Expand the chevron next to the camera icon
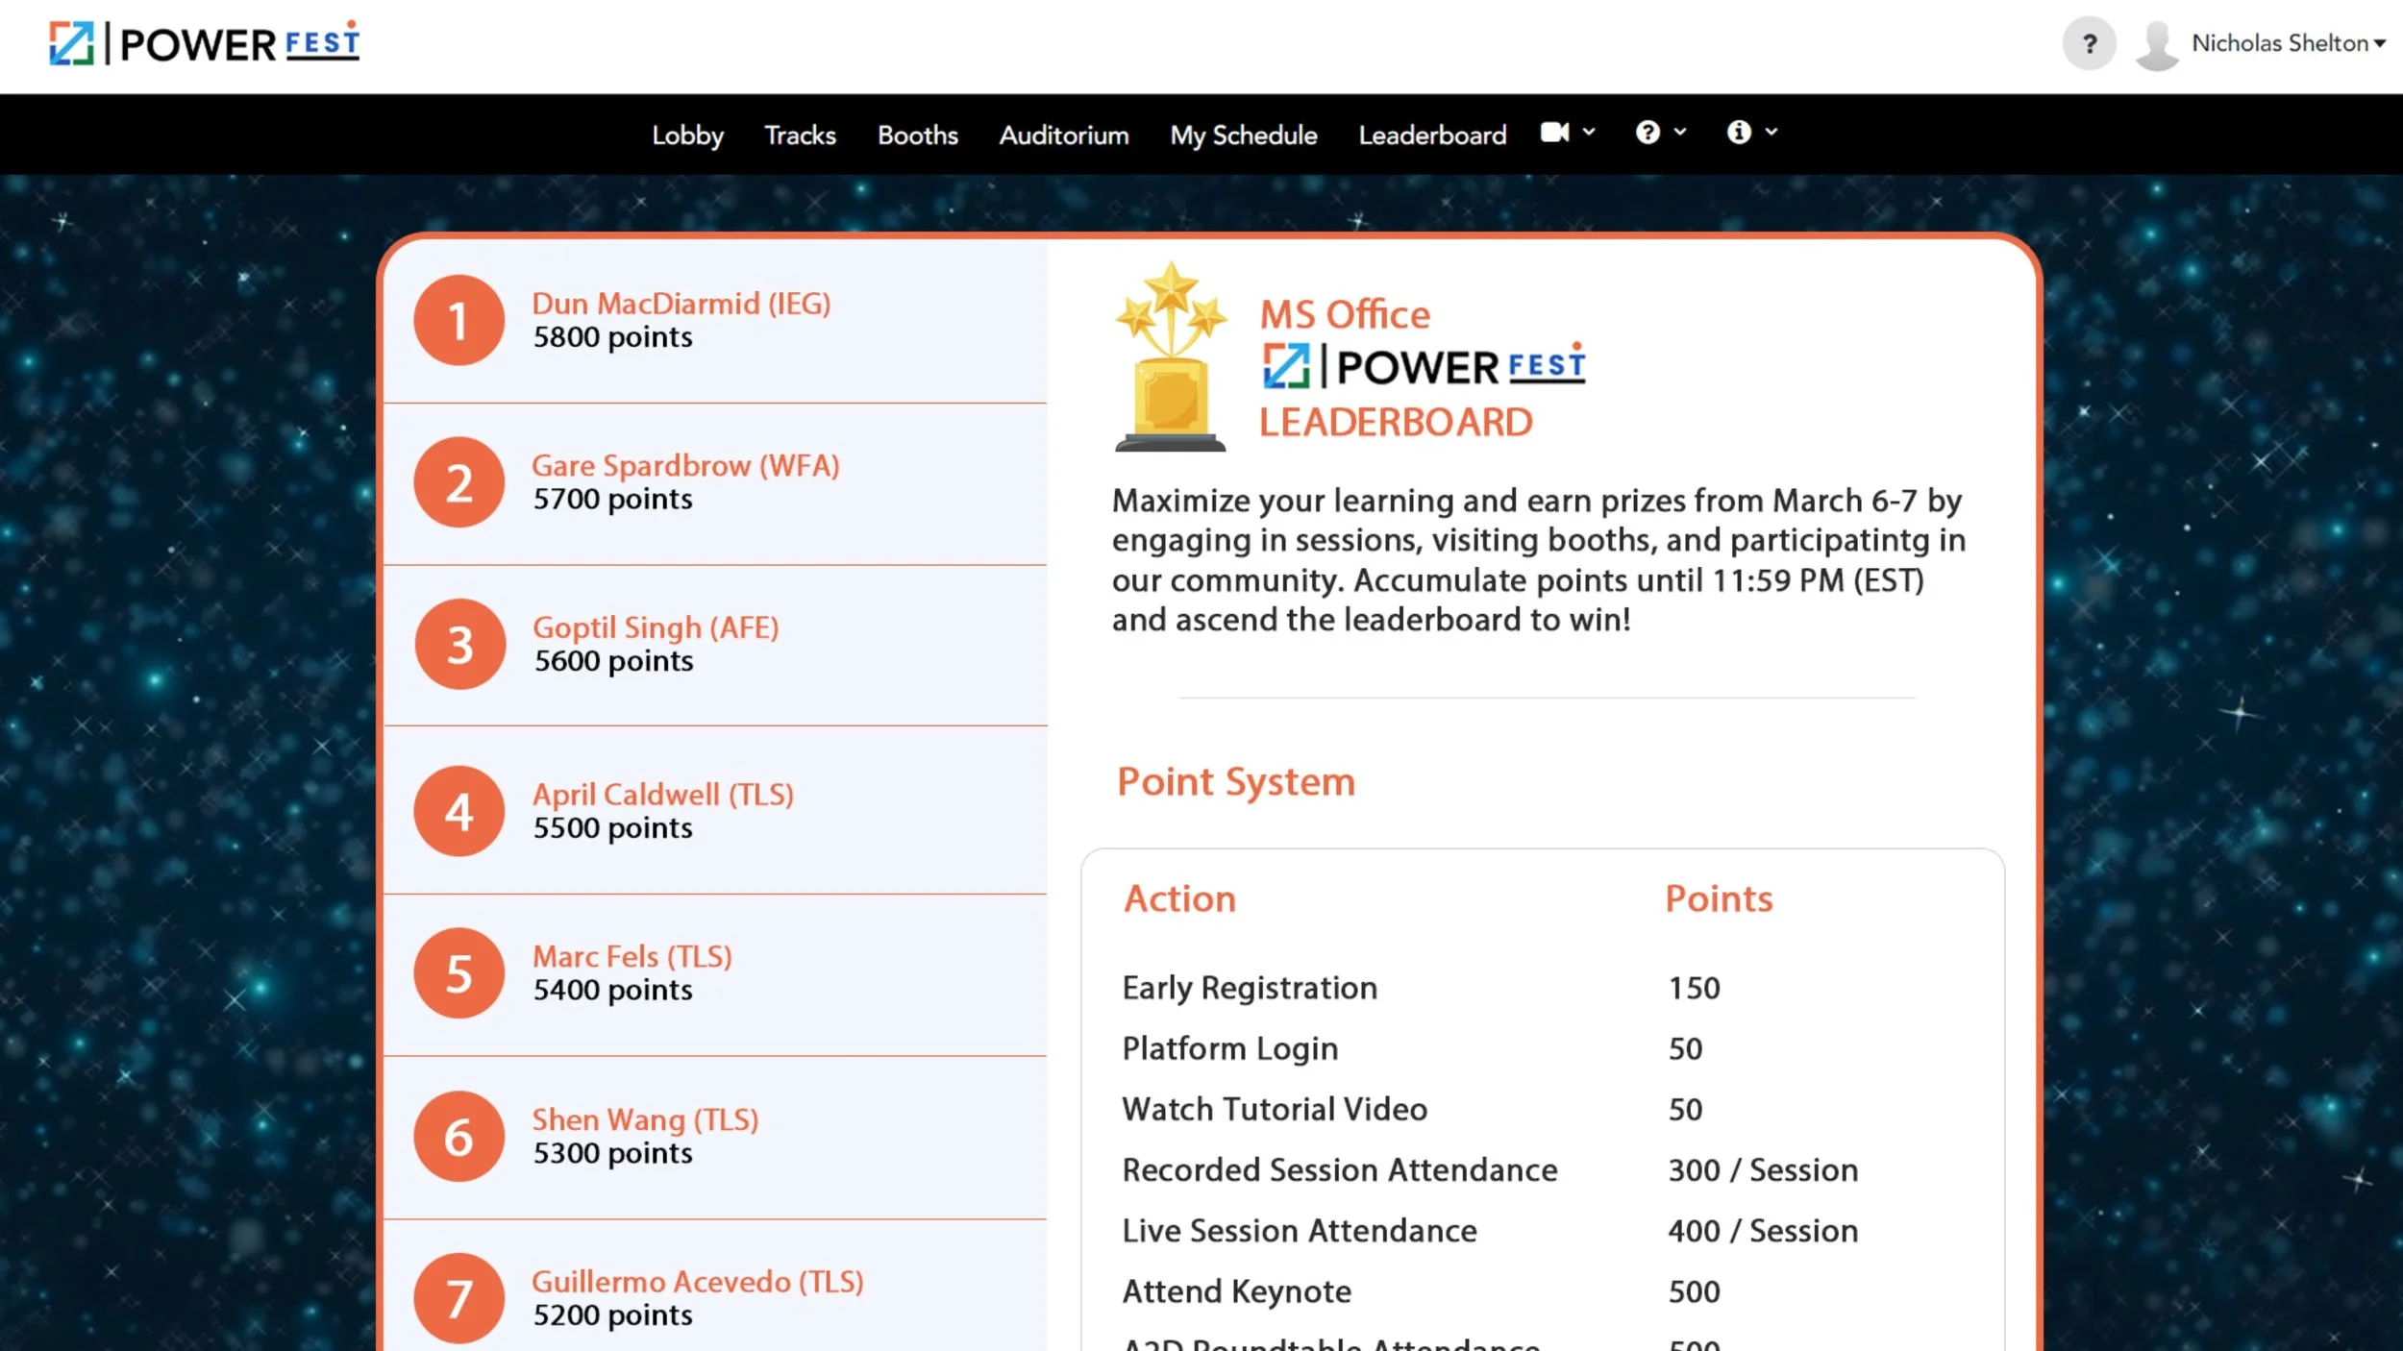This screenshot has height=1351, width=2403. click(x=1591, y=133)
